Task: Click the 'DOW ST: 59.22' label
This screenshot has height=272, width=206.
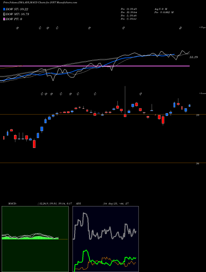Action: (17, 9)
